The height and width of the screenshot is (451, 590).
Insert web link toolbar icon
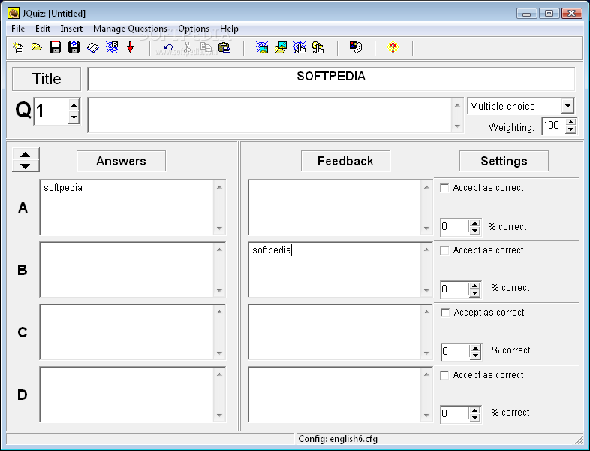tap(300, 47)
